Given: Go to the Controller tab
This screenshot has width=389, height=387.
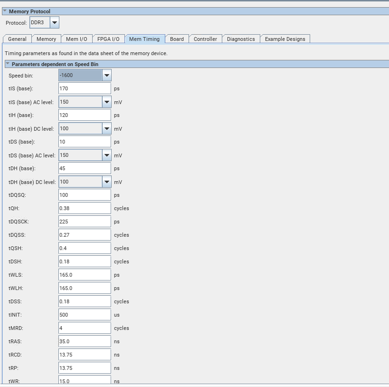Looking at the screenshot, I should click(x=205, y=39).
